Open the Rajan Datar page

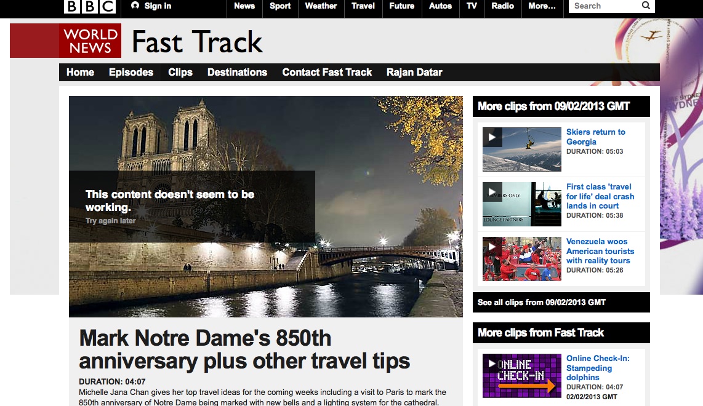[414, 73]
